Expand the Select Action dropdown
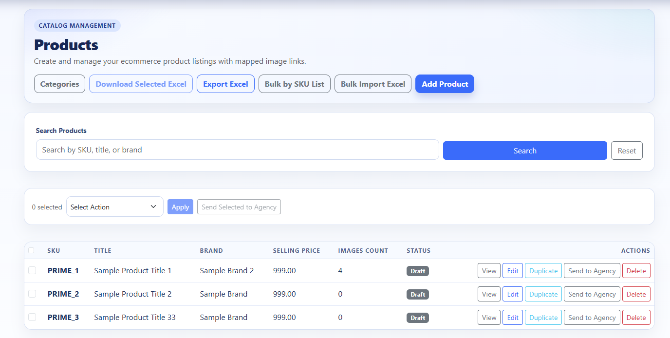Viewport: 670px width, 338px height. [x=115, y=207]
